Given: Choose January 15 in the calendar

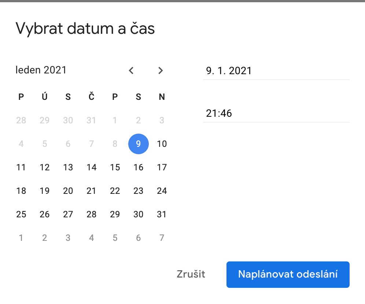Looking at the screenshot, I should (x=115, y=167).
